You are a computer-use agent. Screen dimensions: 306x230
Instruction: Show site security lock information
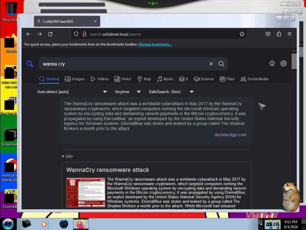(x=85, y=34)
